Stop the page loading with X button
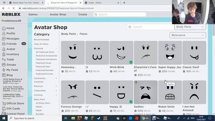 [13, 8]
